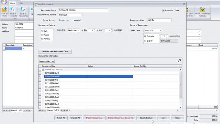Select Daily recurrence pattern
This screenshot has height=124, width=220.
pos(42,31)
